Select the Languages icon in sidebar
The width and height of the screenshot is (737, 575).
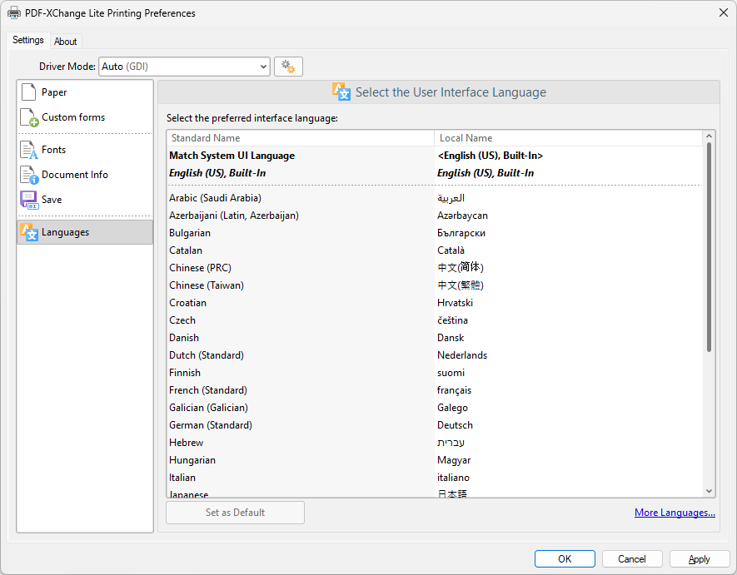click(x=29, y=232)
